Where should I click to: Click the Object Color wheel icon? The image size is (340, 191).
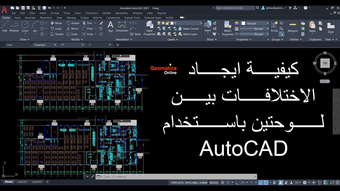[x=237, y=23]
